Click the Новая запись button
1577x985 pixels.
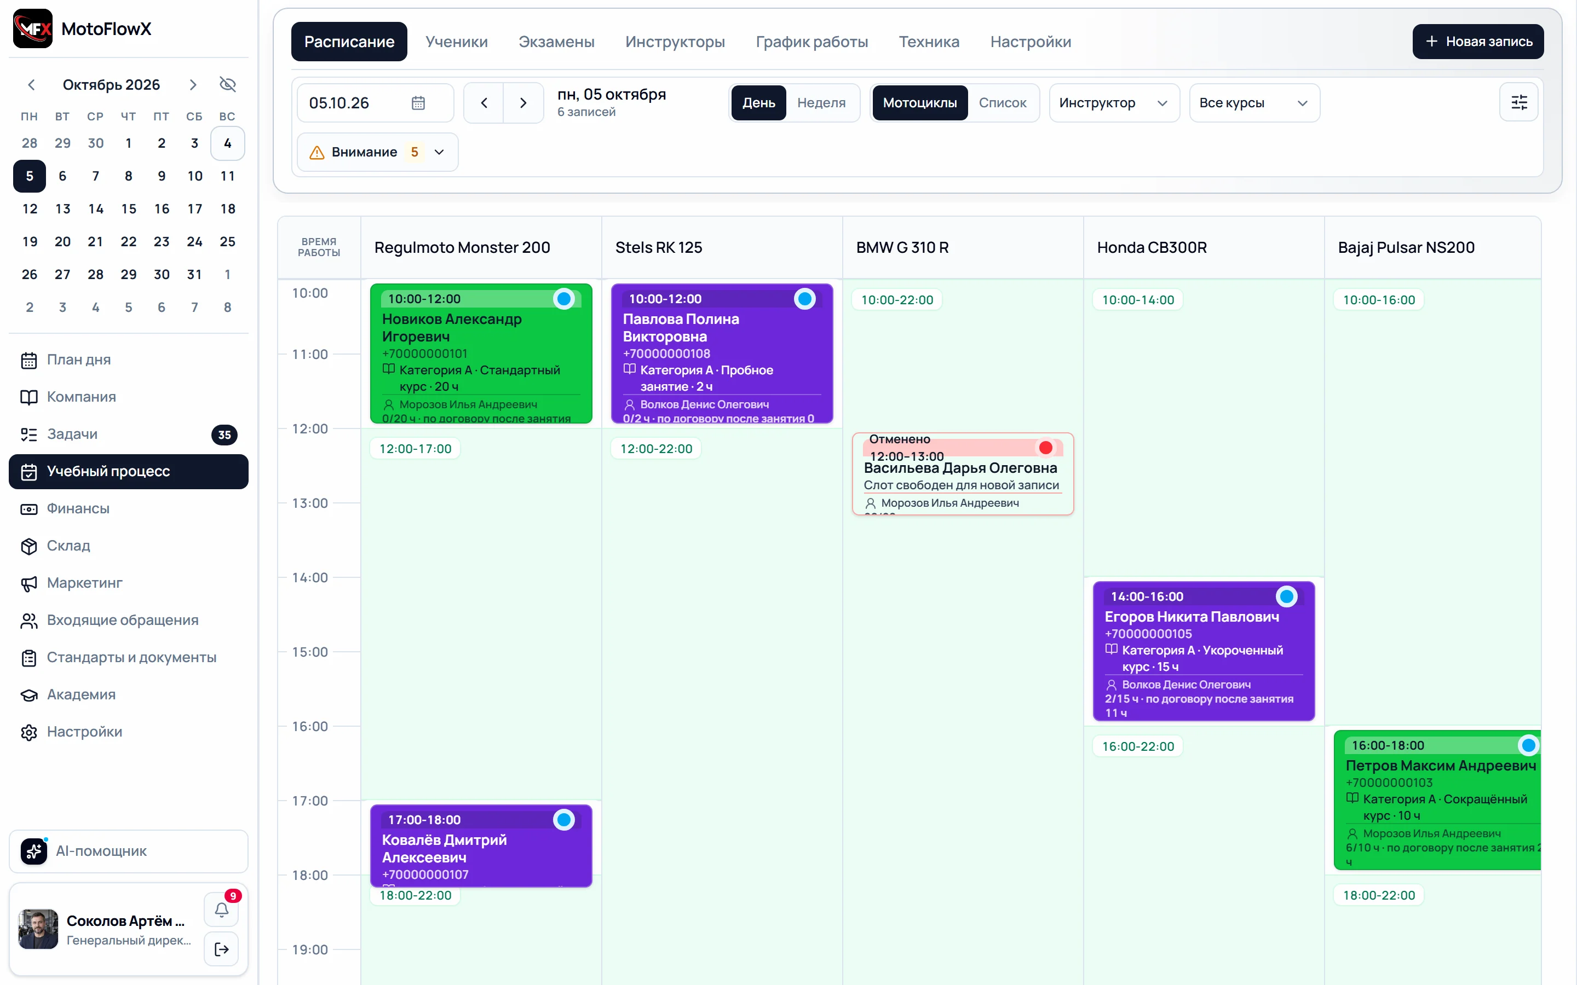(1477, 42)
